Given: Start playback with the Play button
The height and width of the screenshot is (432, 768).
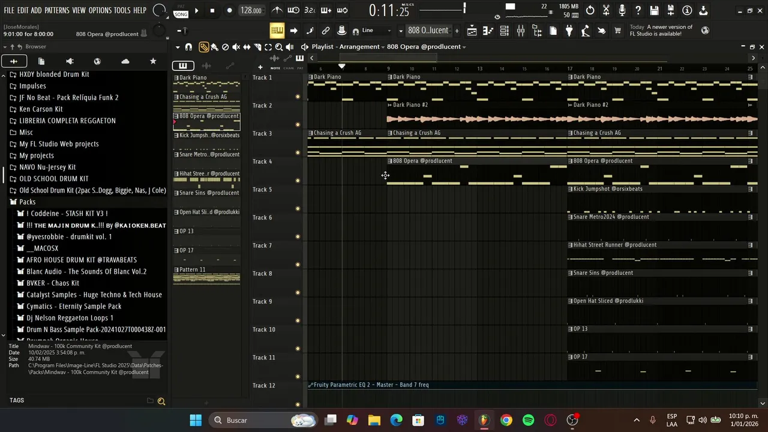Looking at the screenshot, I should 196,10.
